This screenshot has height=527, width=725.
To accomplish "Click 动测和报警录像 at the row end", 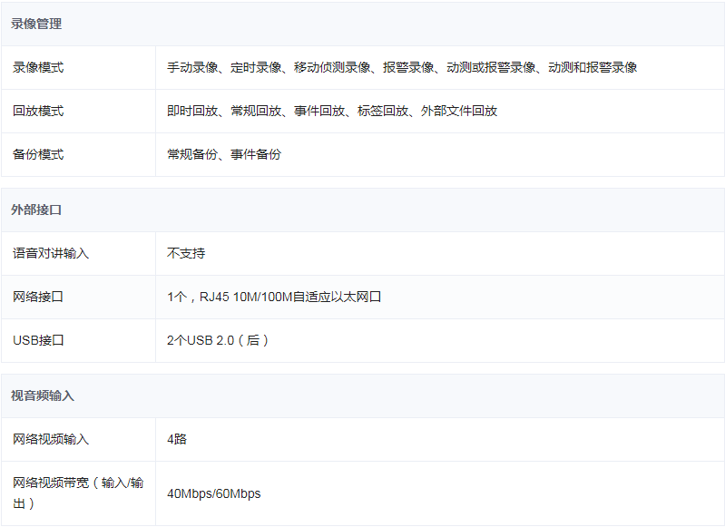I will pos(593,67).
